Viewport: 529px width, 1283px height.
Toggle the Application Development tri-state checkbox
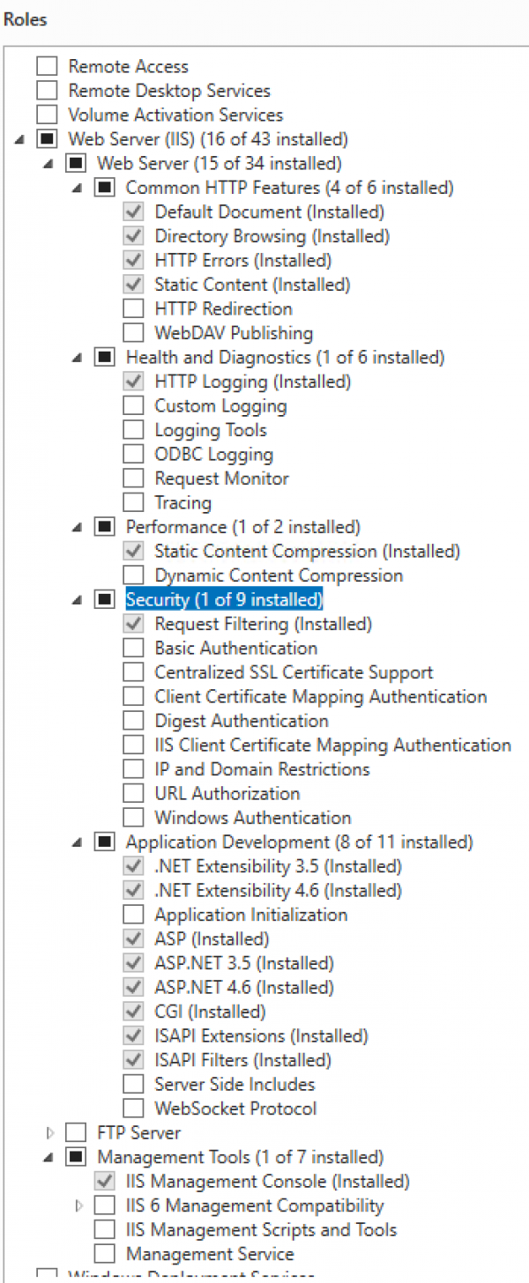click(x=104, y=842)
